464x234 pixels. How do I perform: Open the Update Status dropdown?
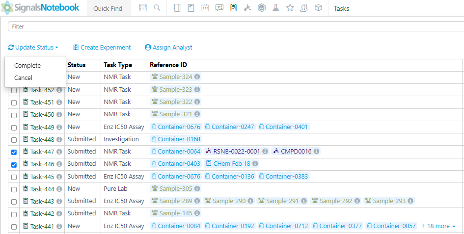(33, 48)
